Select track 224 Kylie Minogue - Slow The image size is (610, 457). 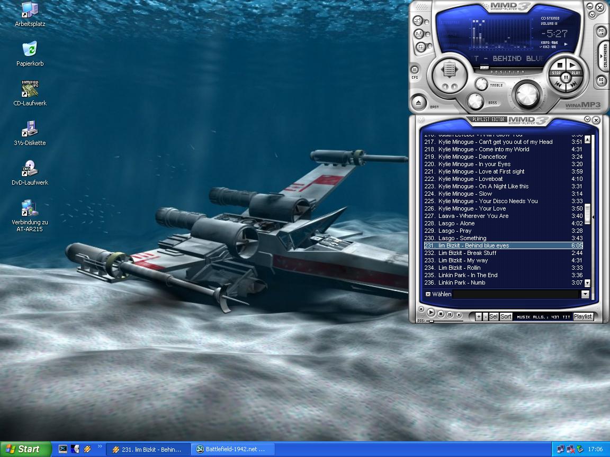(504, 194)
